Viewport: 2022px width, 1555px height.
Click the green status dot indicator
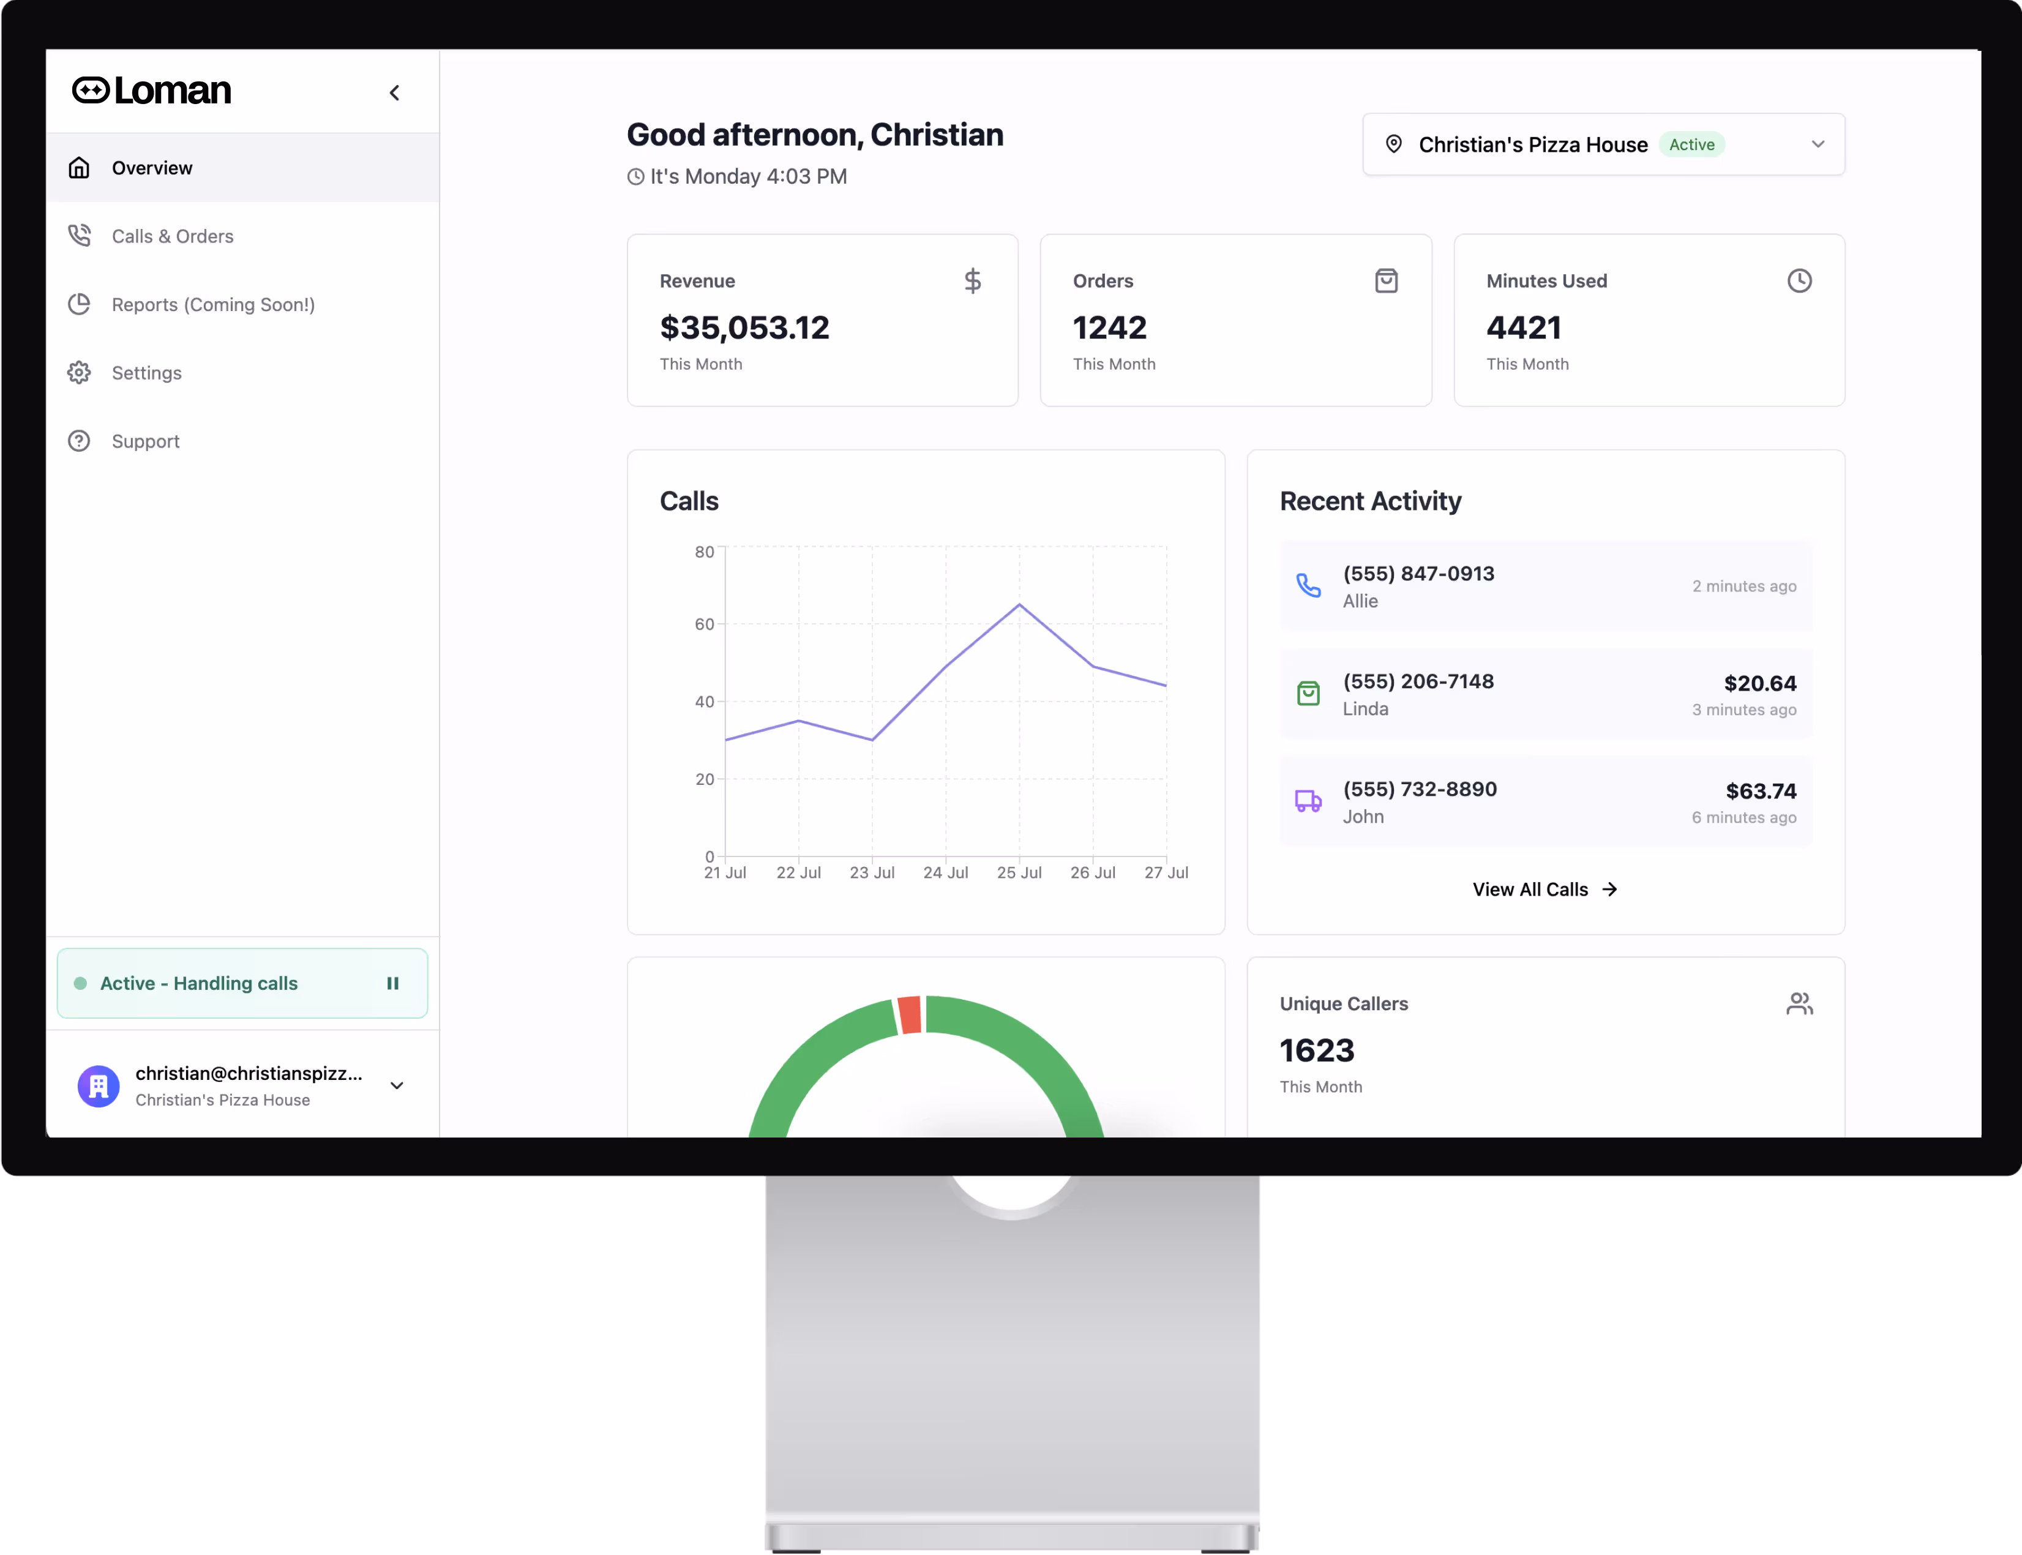coord(81,984)
